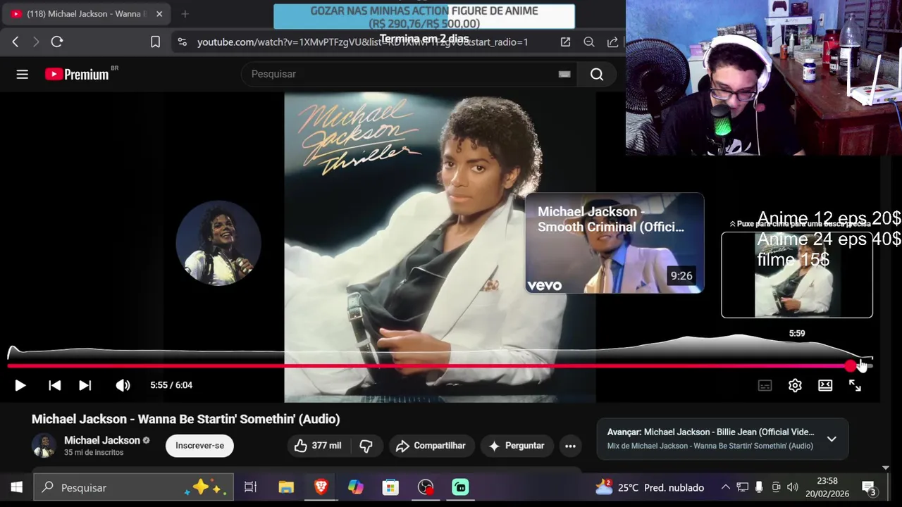Open the tray volume speaker icon
This screenshot has width=902, height=507.
(x=793, y=487)
